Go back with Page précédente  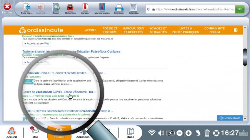click(27, 8)
